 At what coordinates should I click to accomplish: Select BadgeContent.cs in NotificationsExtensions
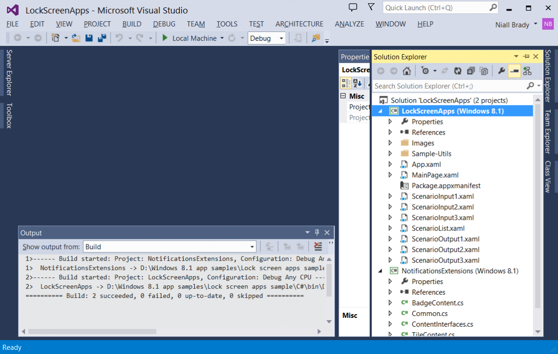(x=438, y=303)
